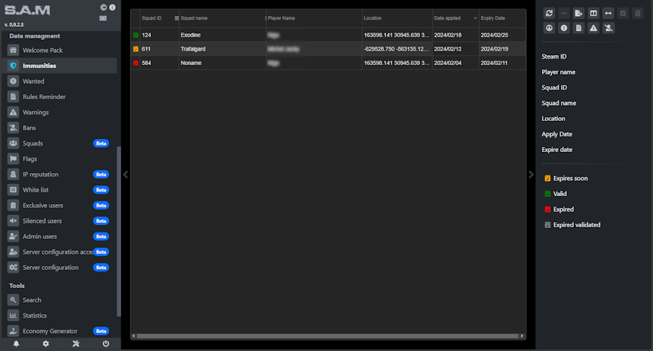Image resolution: width=653 pixels, height=351 pixels.
Task: Click the crossed-out user icon
Action: coord(608,28)
